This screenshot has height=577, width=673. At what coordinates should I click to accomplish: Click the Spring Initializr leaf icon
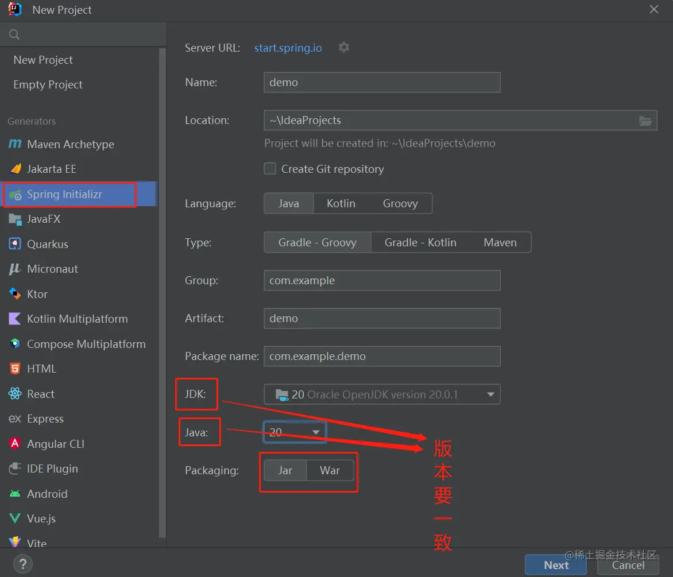click(16, 194)
